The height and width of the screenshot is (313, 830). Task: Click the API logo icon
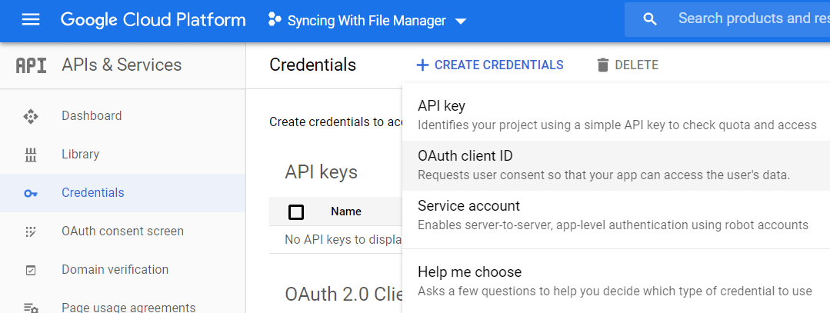pos(31,65)
